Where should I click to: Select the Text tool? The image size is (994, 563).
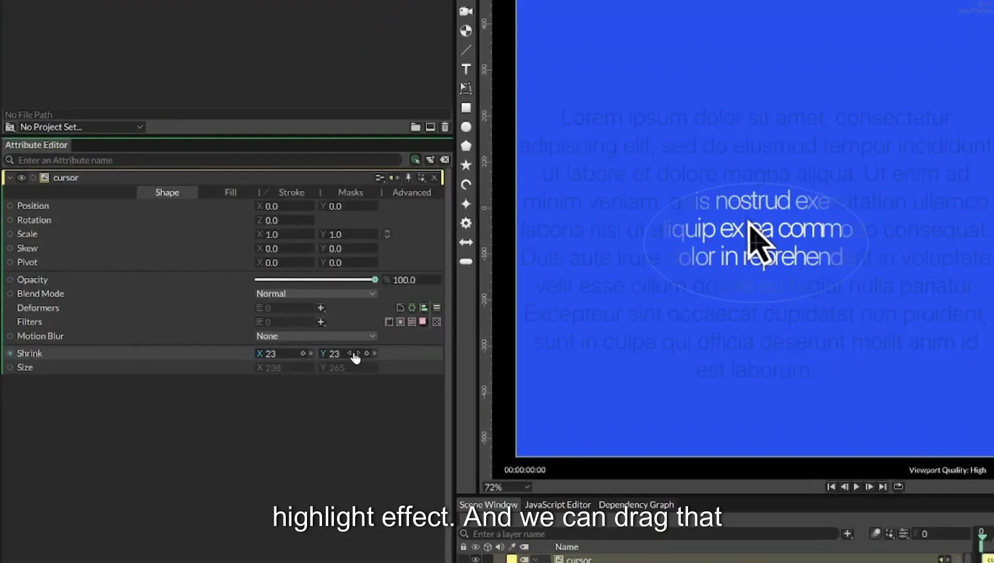click(466, 69)
